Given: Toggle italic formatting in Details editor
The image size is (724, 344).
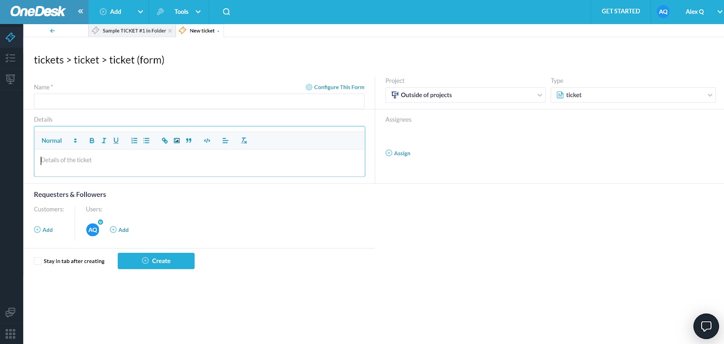Looking at the screenshot, I should pos(104,141).
